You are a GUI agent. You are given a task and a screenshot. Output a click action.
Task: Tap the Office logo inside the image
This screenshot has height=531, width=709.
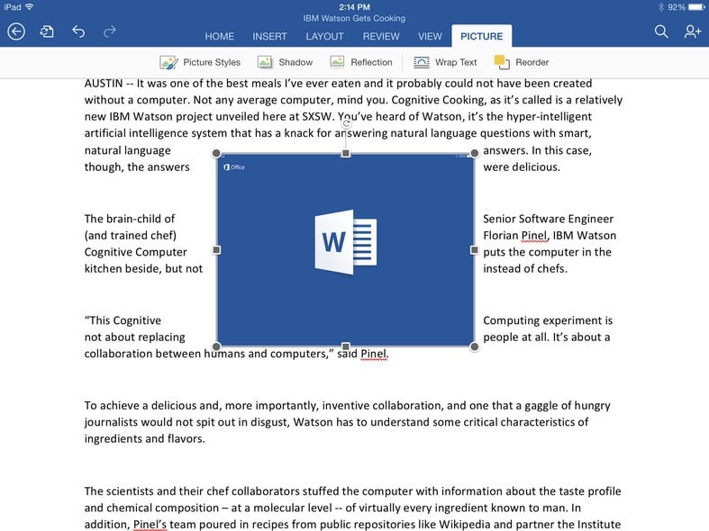point(234,167)
